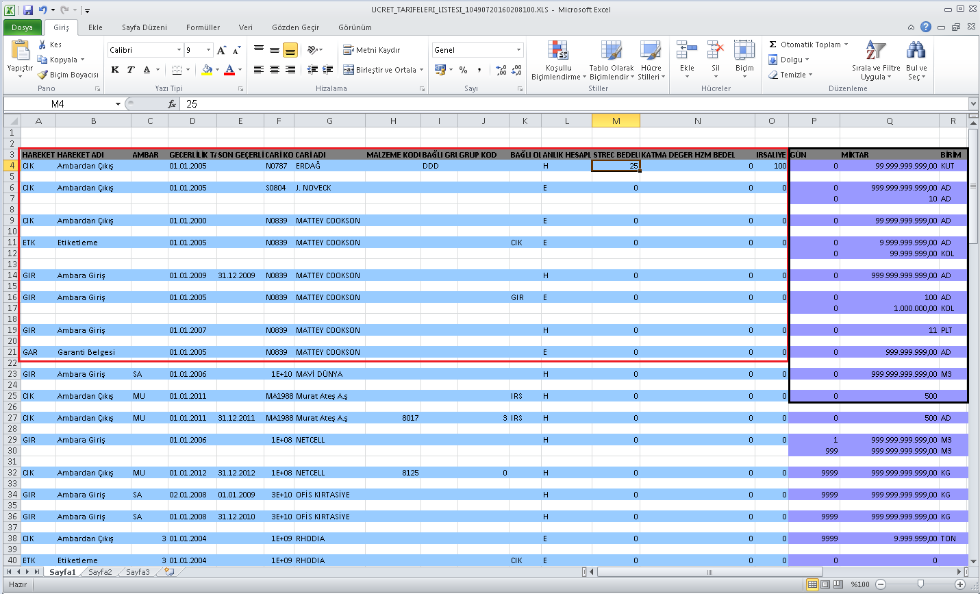Apply percent style format
The height and width of the screenshot is (594, 980).
[x=464, y=70]
